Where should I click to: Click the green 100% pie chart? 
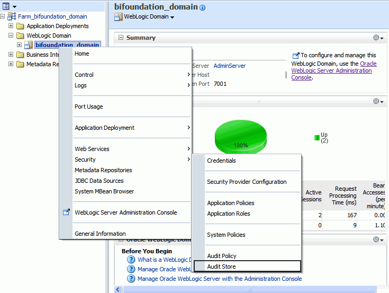pyautogui.click(x=241, y=137)
